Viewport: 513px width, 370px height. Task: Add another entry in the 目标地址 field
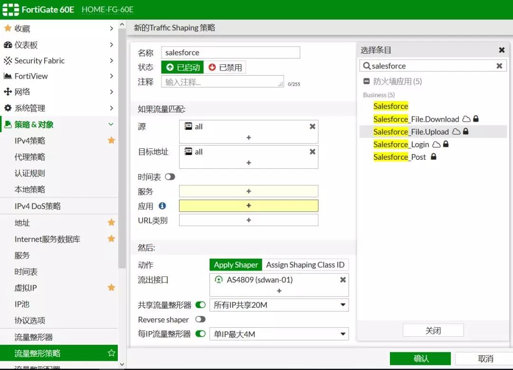pyautogui.click(x=248, y=163)
